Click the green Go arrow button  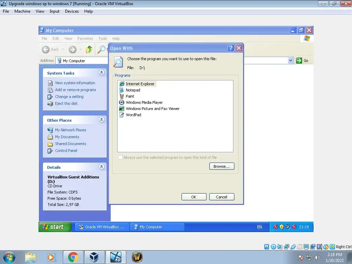tap(299, 60)
